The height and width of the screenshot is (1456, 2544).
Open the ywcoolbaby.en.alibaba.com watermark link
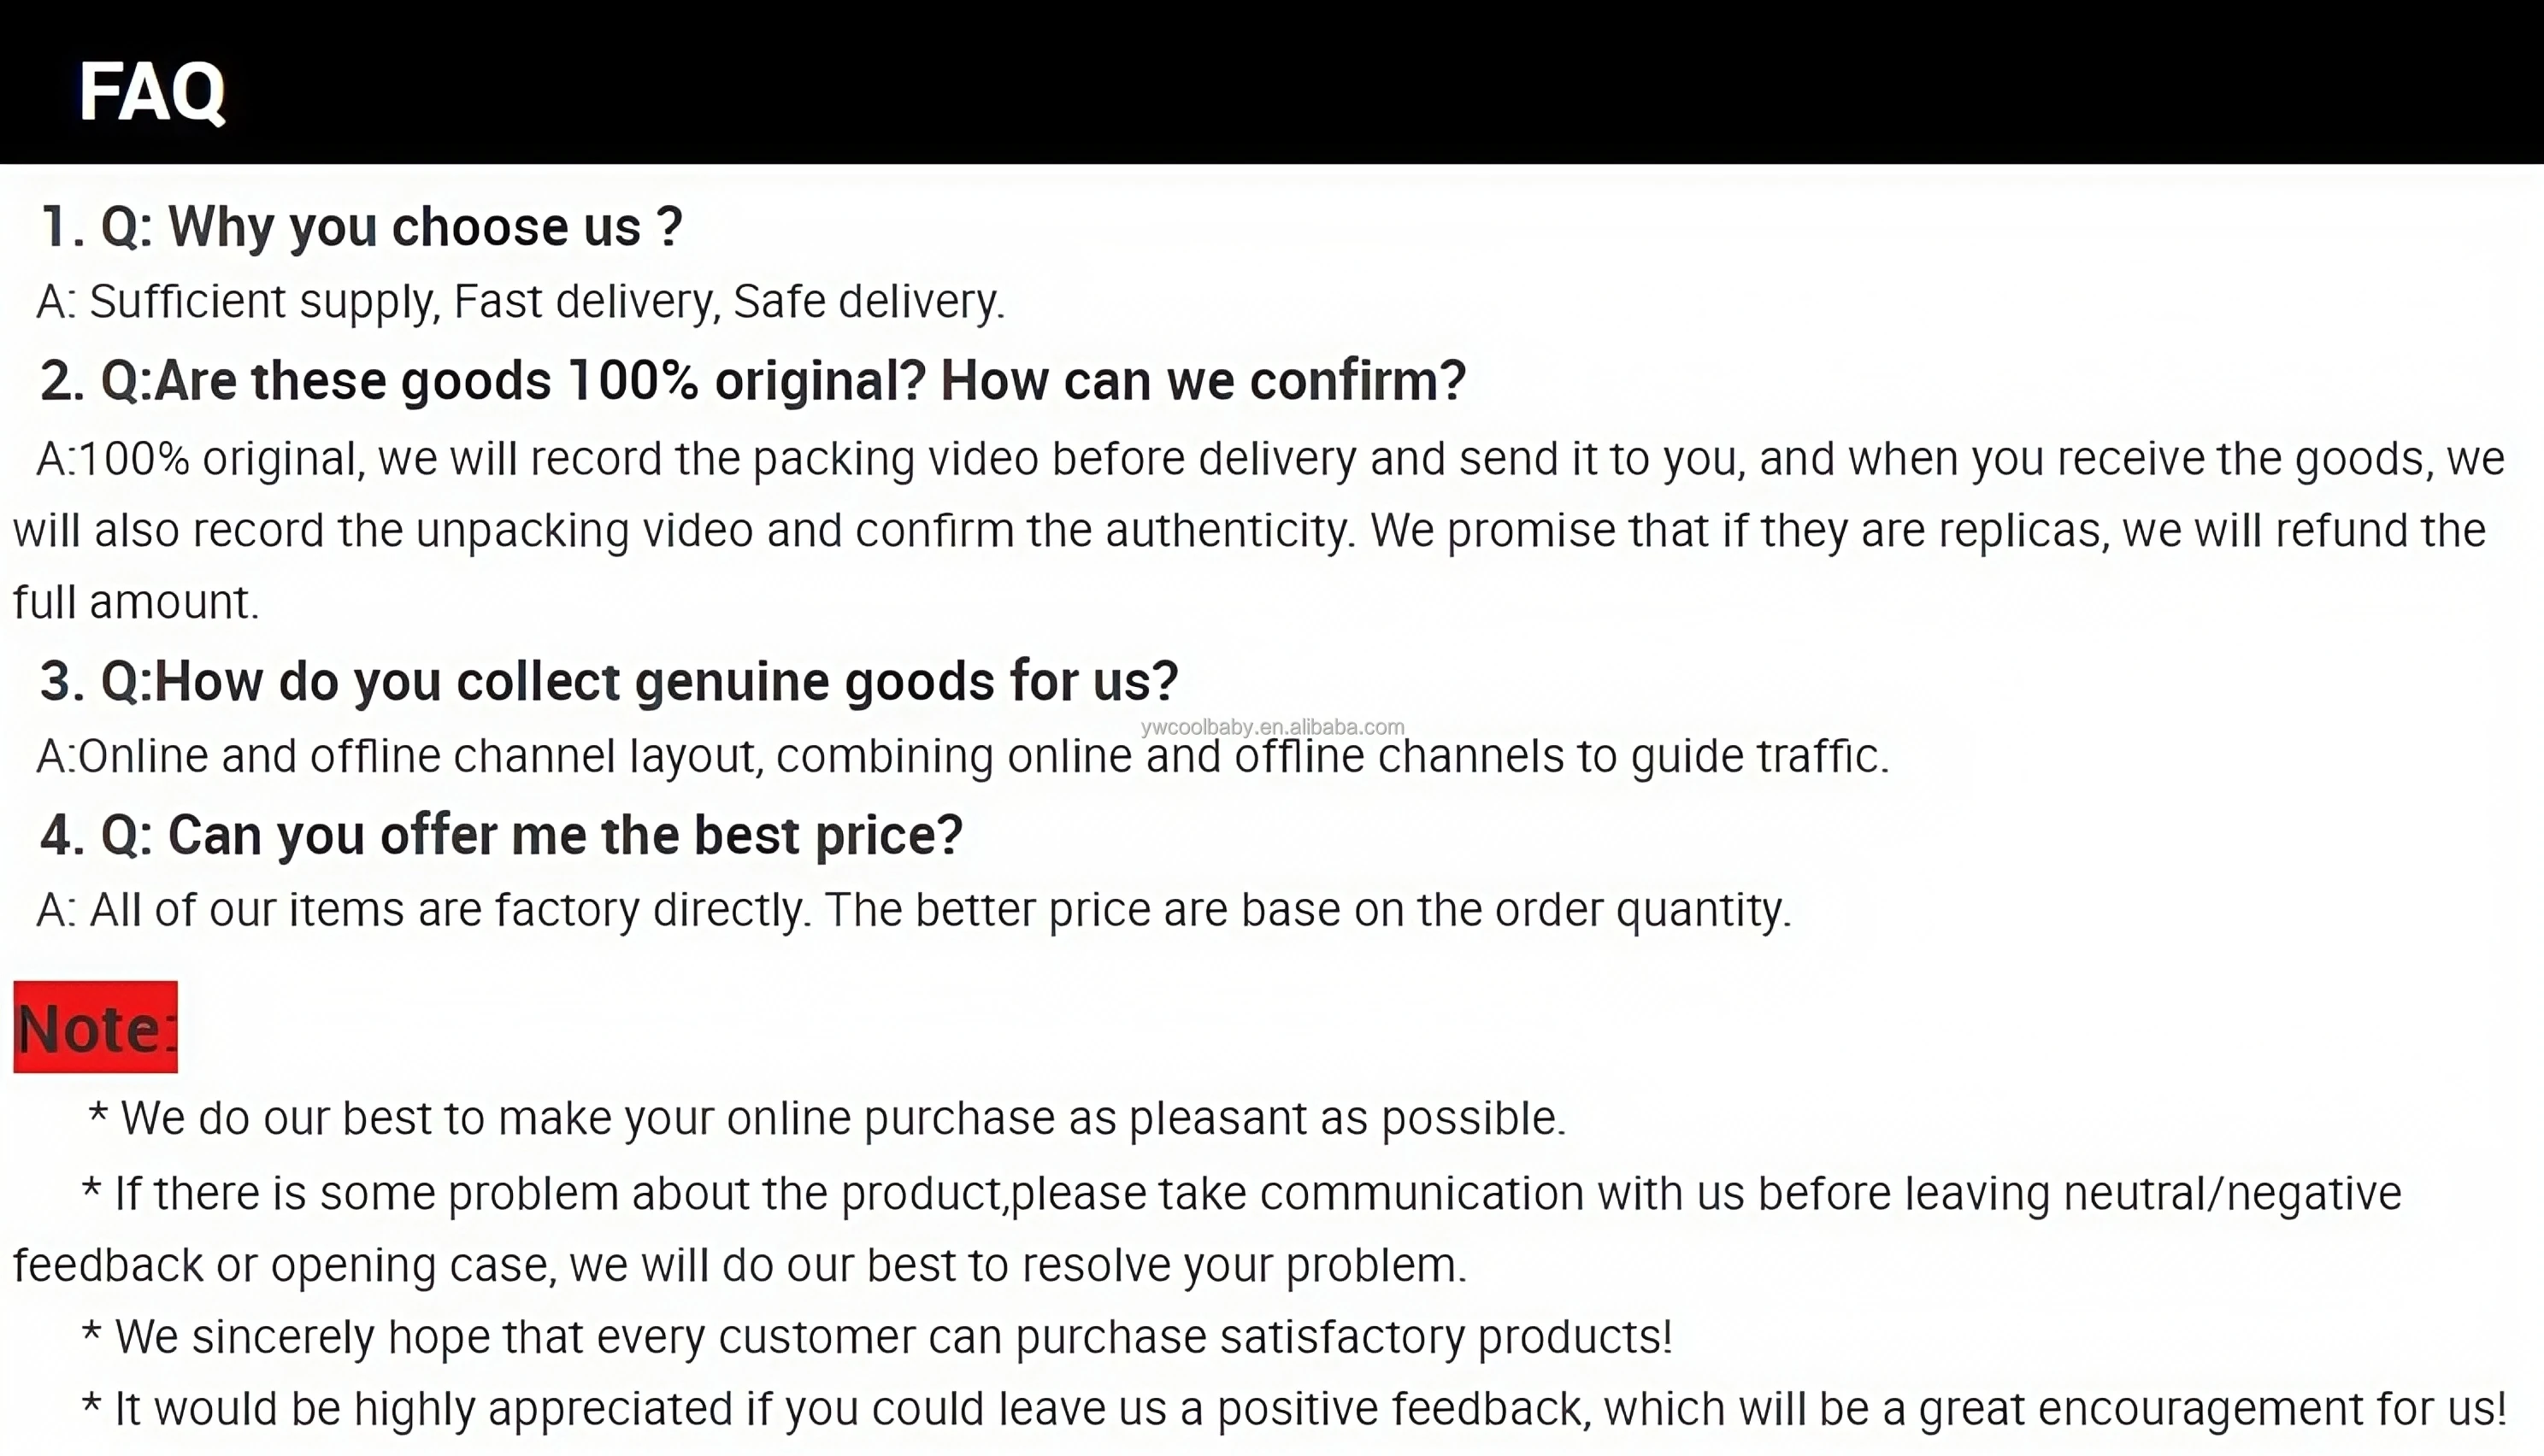click(1271, 727)
